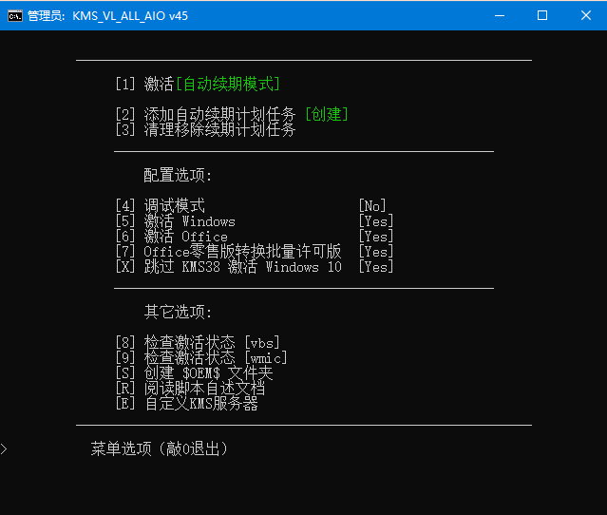The image size is (607, 515).
Task: Select [4] 调试模式 option
Action: point(160,205)
